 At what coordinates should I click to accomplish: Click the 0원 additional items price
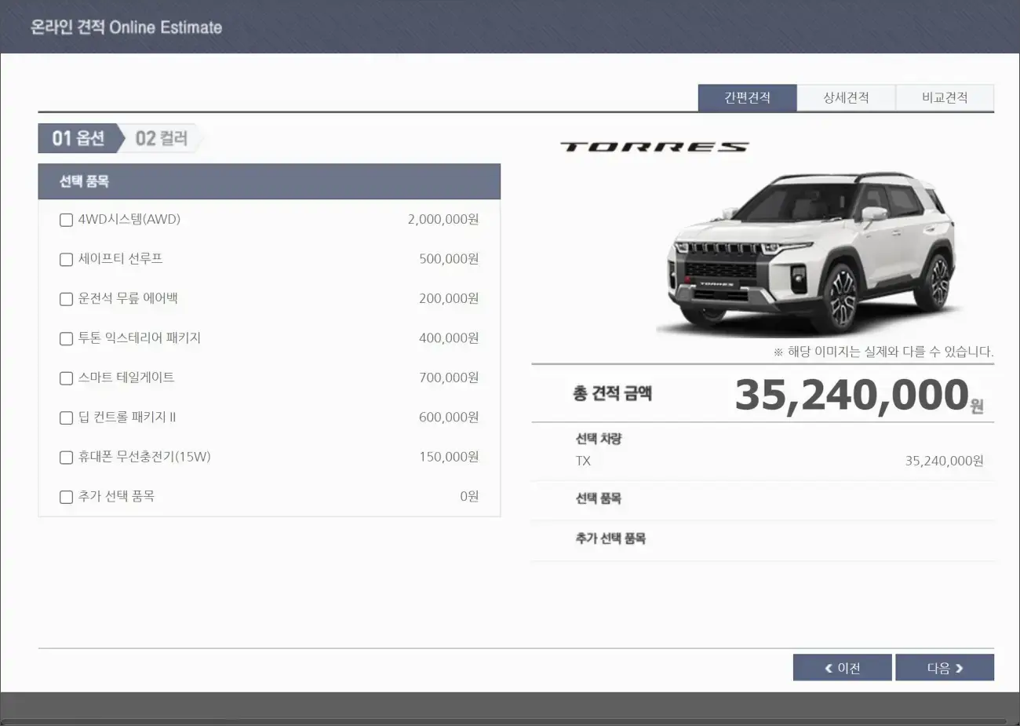coord(469,496)
